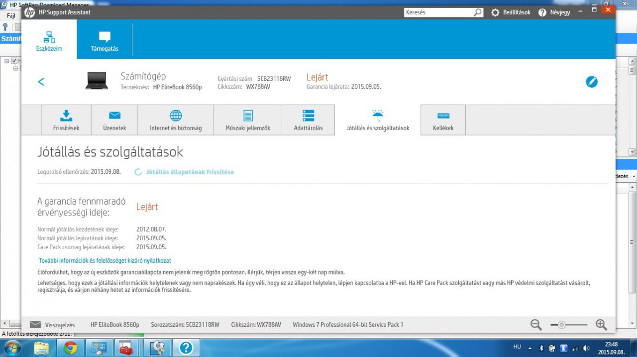Click the zoom in magnifier
This screenshot has width=637, height=357.
pos(601,325)
